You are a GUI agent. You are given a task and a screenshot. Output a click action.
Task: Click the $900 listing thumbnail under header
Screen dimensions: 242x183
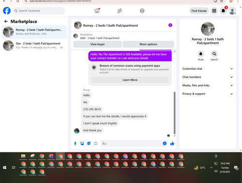coord(76,36)
